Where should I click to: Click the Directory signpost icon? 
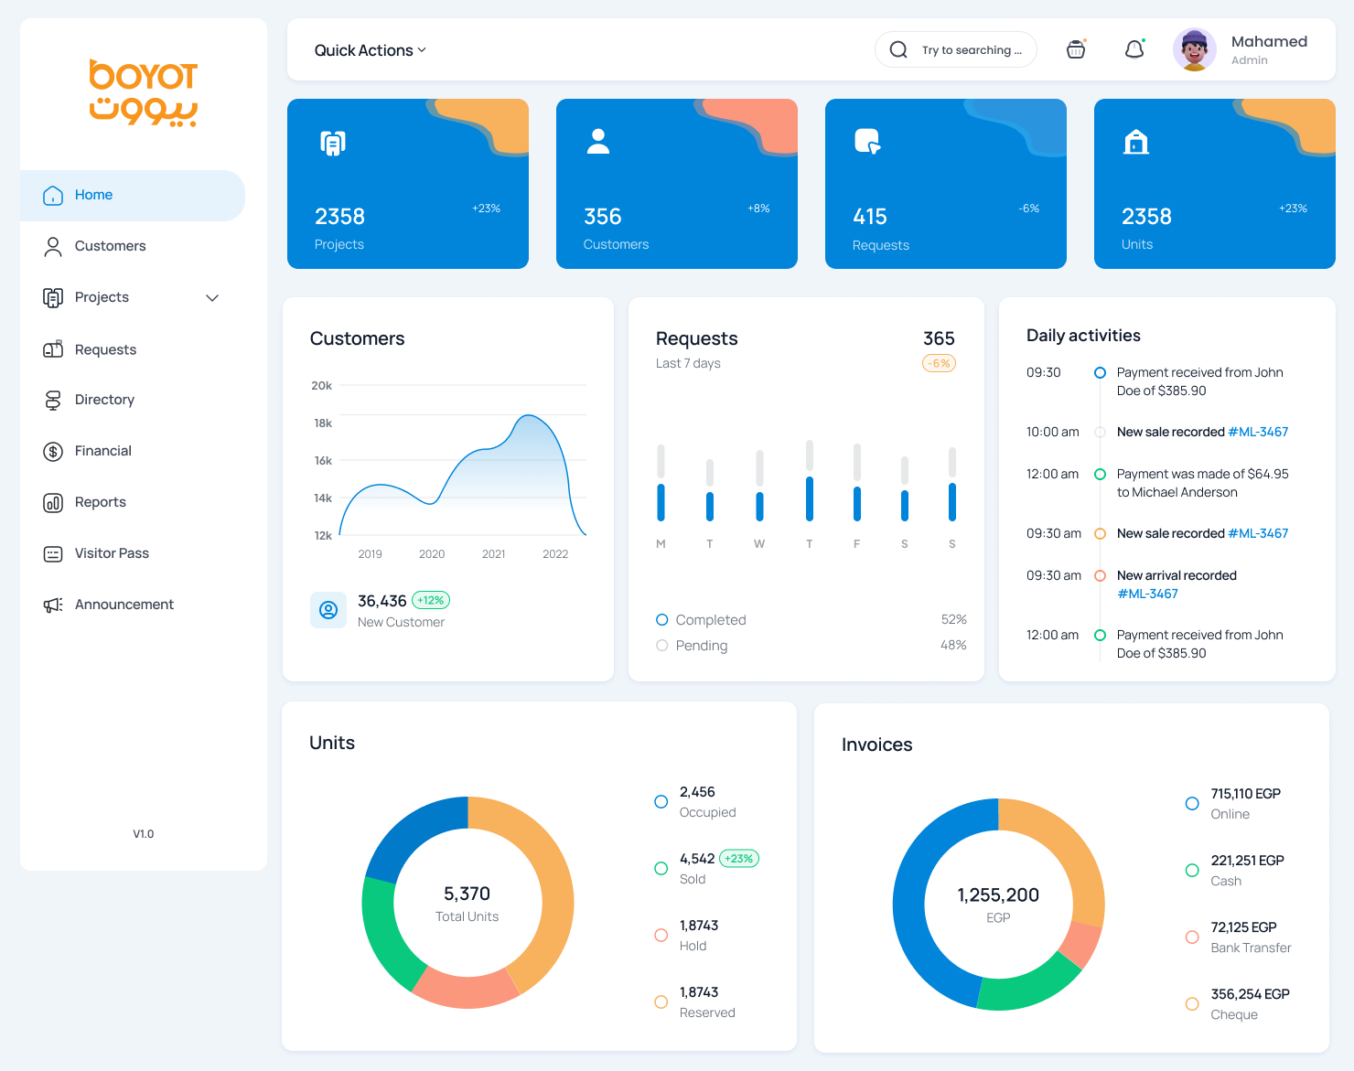pos(53,400)
